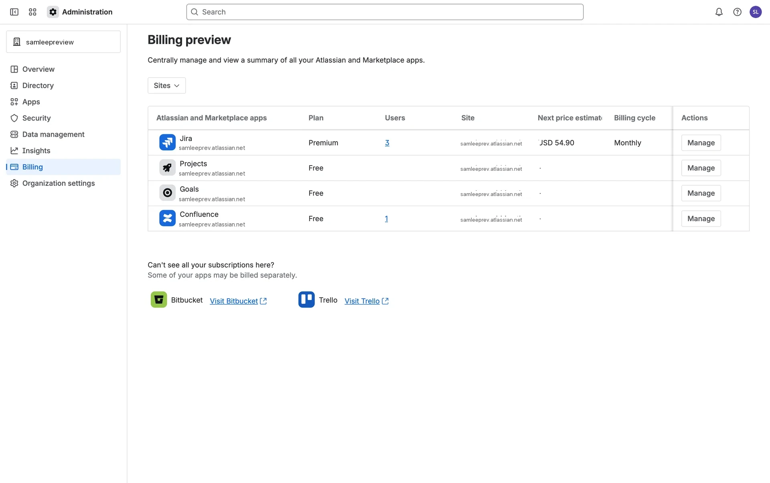Open the samleepreview organization selector
Screen dimensions: 770x483
(x=63, y=42)
